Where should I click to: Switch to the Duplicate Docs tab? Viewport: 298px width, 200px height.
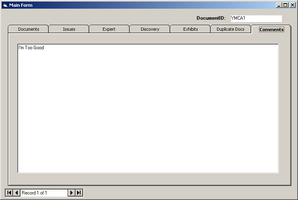point(230,29)
